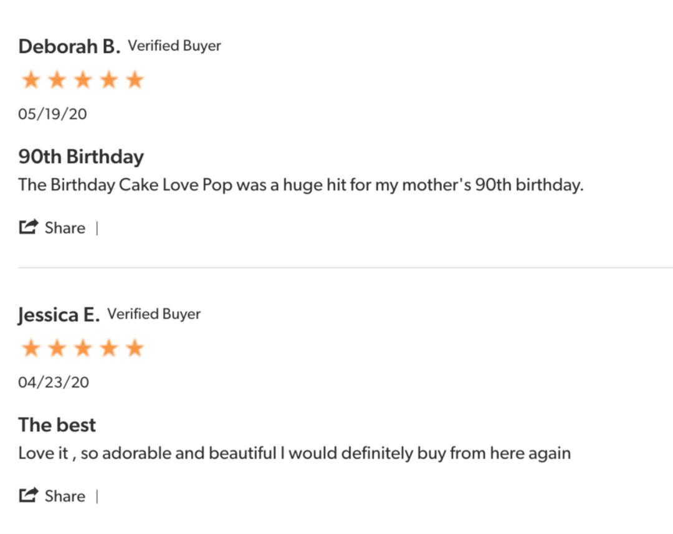Click the fifth star in Deborah's rating
Image resolution: width=673 pixels, height=534 pixels.
[x=135, y=80]
